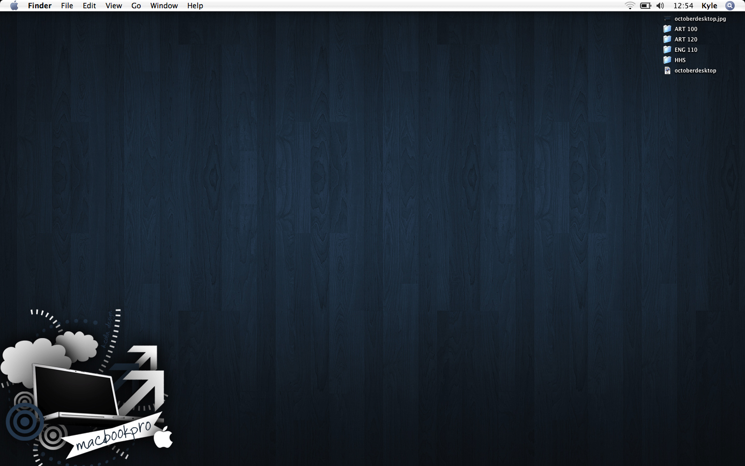Open the Finder menu
The image size is (745, 466).
[x=40, y=6]
